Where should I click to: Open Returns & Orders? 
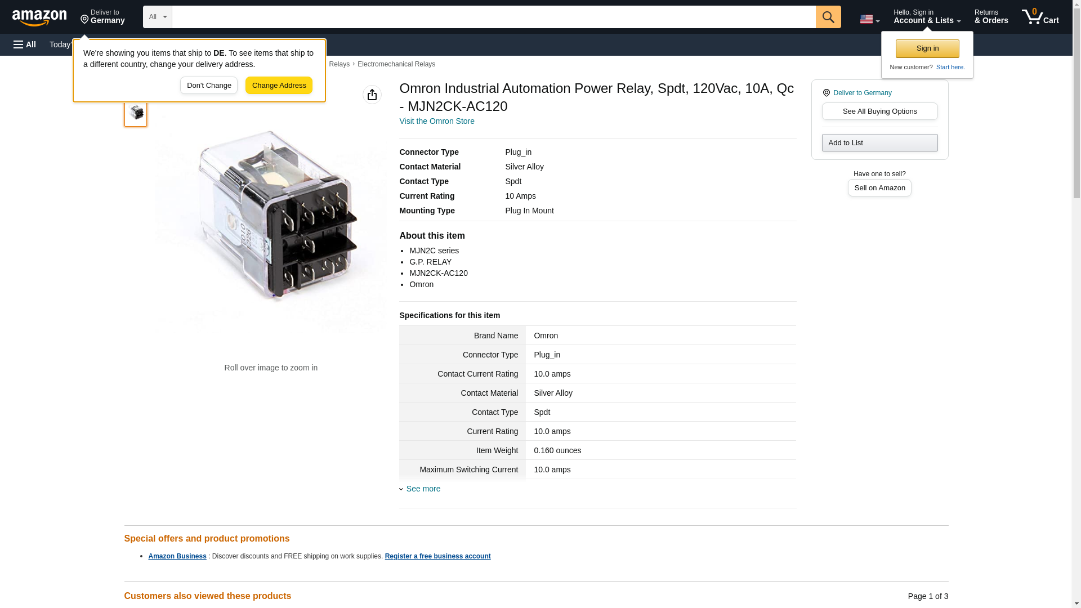coord(991,17)
